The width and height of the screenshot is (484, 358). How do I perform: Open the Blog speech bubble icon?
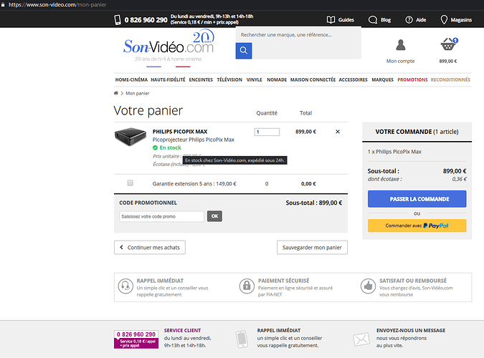tap(373, 20)
